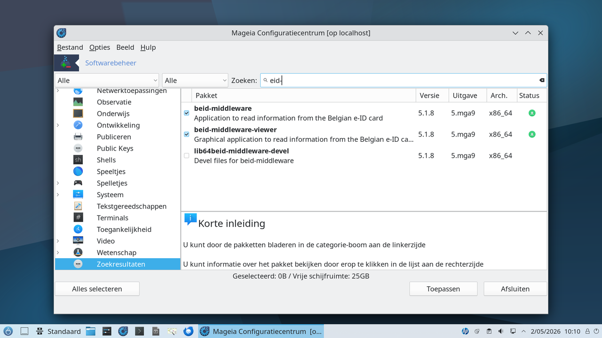Launch the terminal from the taskbar

(x=139, y=331)
